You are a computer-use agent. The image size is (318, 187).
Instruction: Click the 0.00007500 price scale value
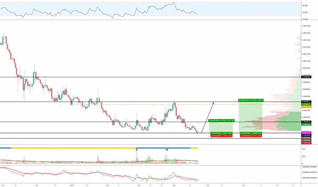click(306, 111)
